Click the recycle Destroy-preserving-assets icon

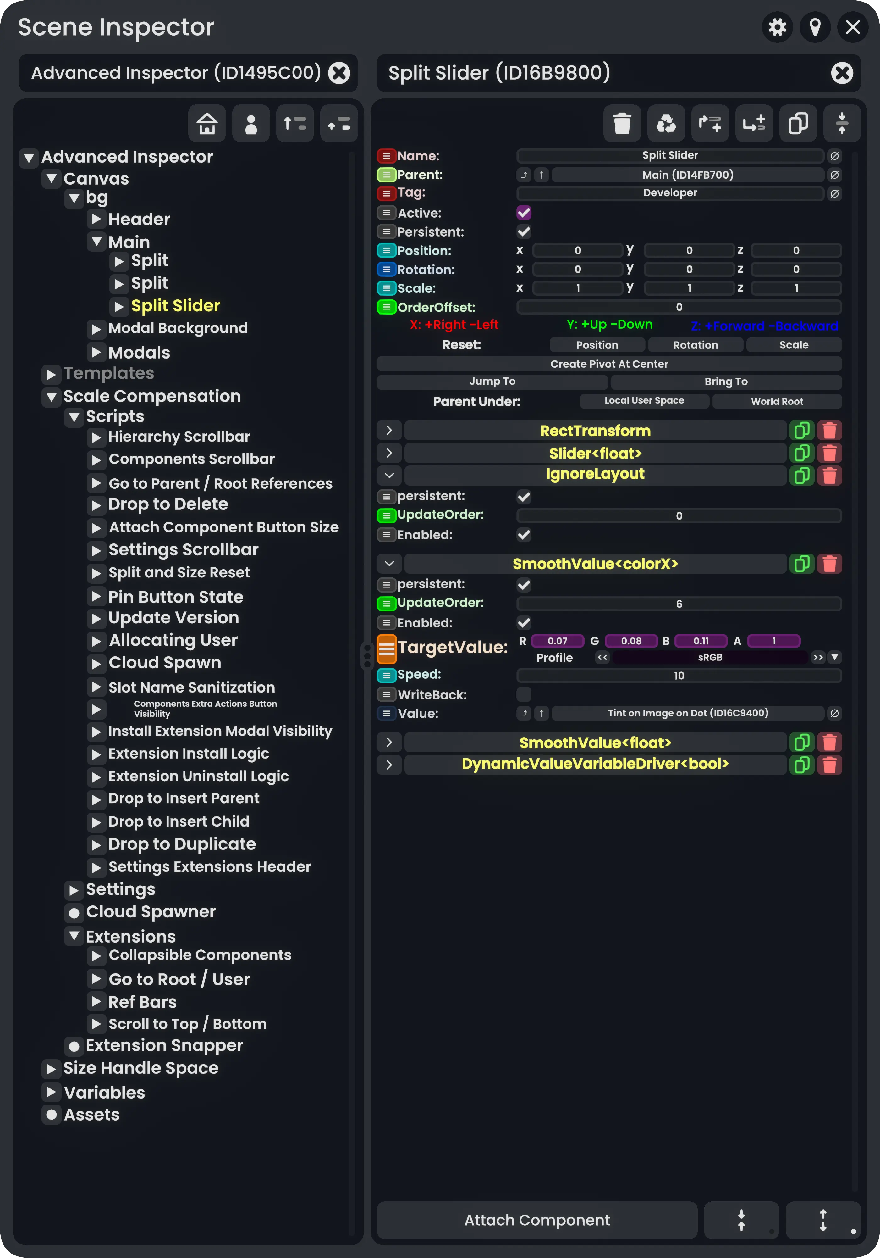pyautogui.click(x=666, y=123)
